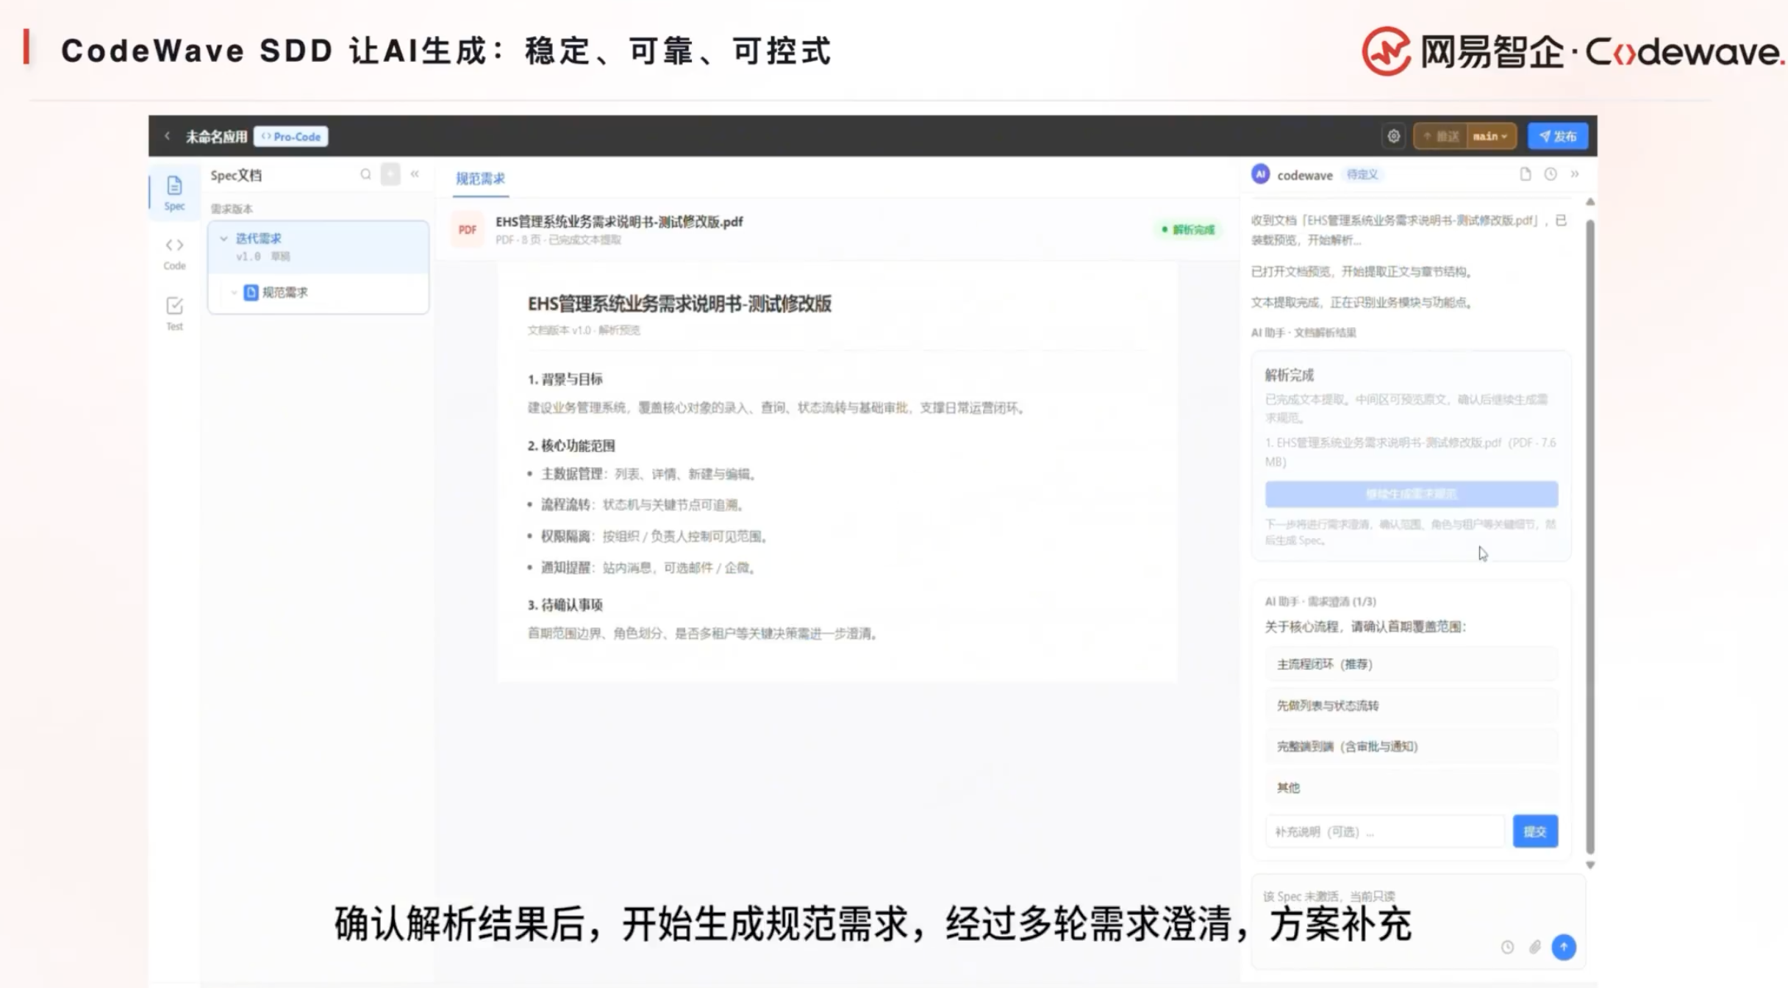The image size is (1788, 988).
Task: Click the PDF file icon of EHS document
Action: [x=468, y=229]
